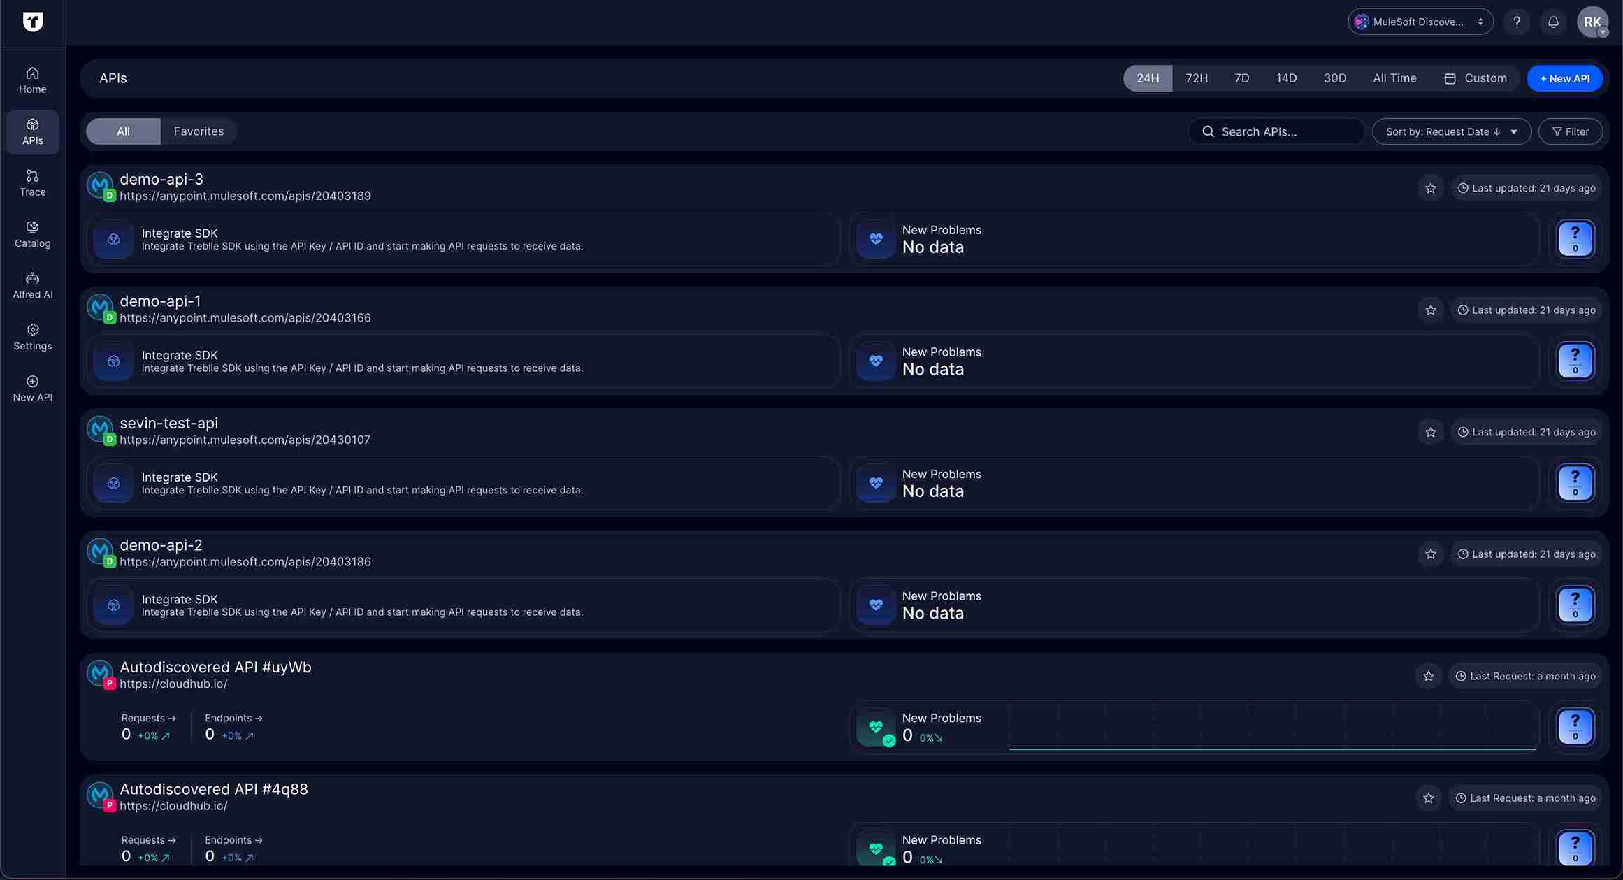Click health check icon for Autodiscovered API #uyWb
1623x880 pixels.
876,727
